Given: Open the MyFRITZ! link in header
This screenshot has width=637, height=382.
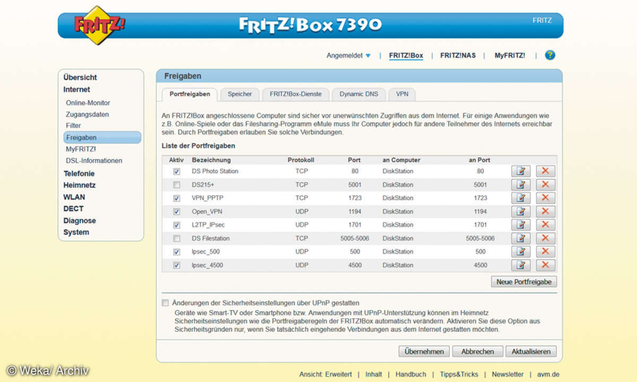Looking at the screenshot, I should [510, 55].
